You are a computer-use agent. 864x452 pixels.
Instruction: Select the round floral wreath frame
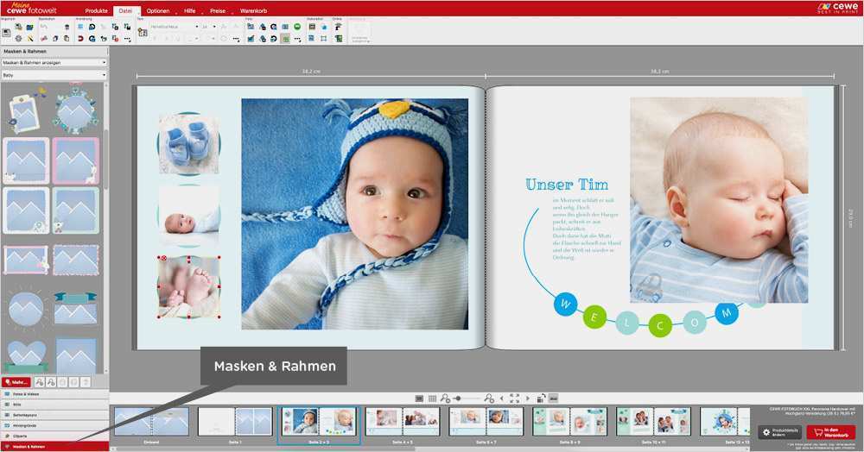coord(75,110)
